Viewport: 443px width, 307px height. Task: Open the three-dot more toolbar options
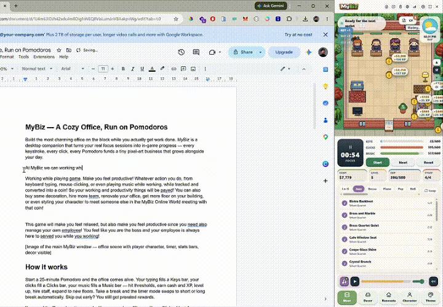[205, 69]
